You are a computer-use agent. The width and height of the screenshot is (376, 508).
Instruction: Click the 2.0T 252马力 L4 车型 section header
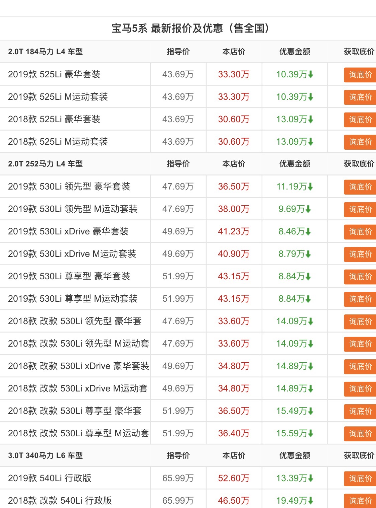[x=45, y=164]
